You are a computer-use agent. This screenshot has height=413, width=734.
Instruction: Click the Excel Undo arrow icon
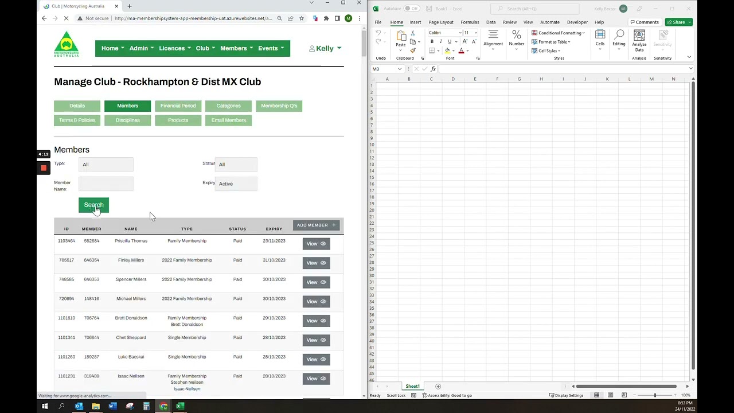378,33
